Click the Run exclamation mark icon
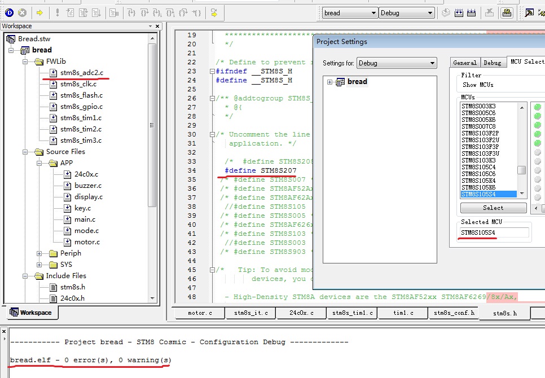 (x=58, y=13)
